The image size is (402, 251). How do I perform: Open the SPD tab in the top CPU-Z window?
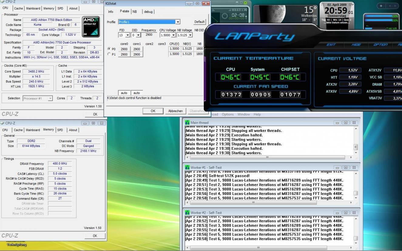61,8
